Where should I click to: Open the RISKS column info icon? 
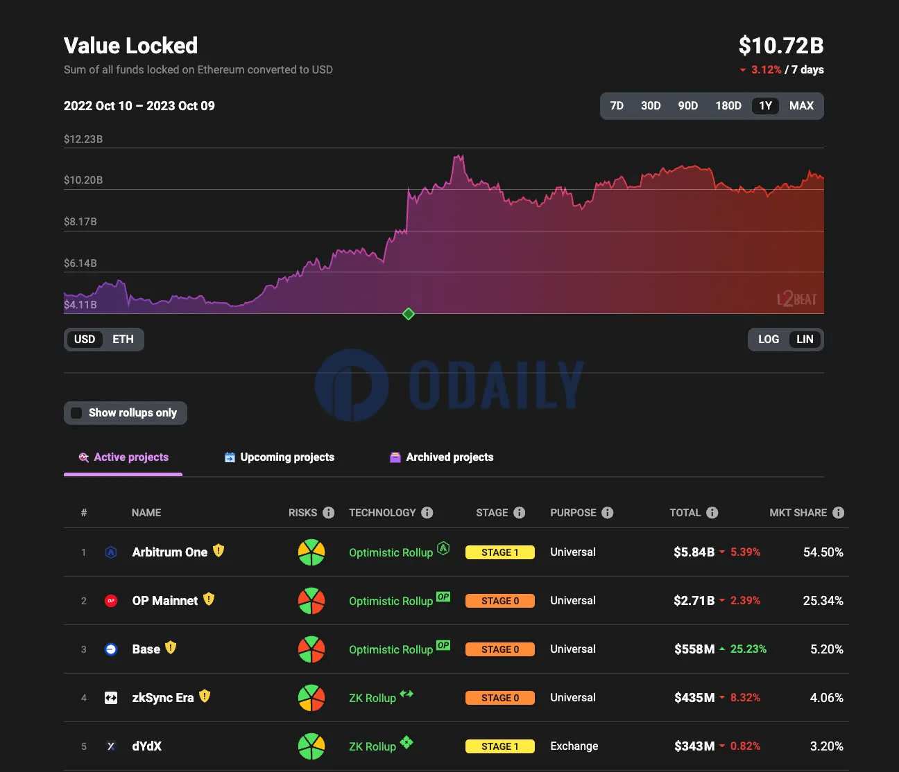click(329, 513)
